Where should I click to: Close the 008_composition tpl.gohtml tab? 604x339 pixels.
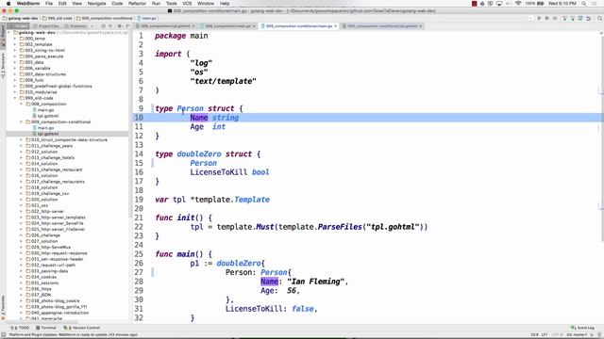tap(193, 26)
